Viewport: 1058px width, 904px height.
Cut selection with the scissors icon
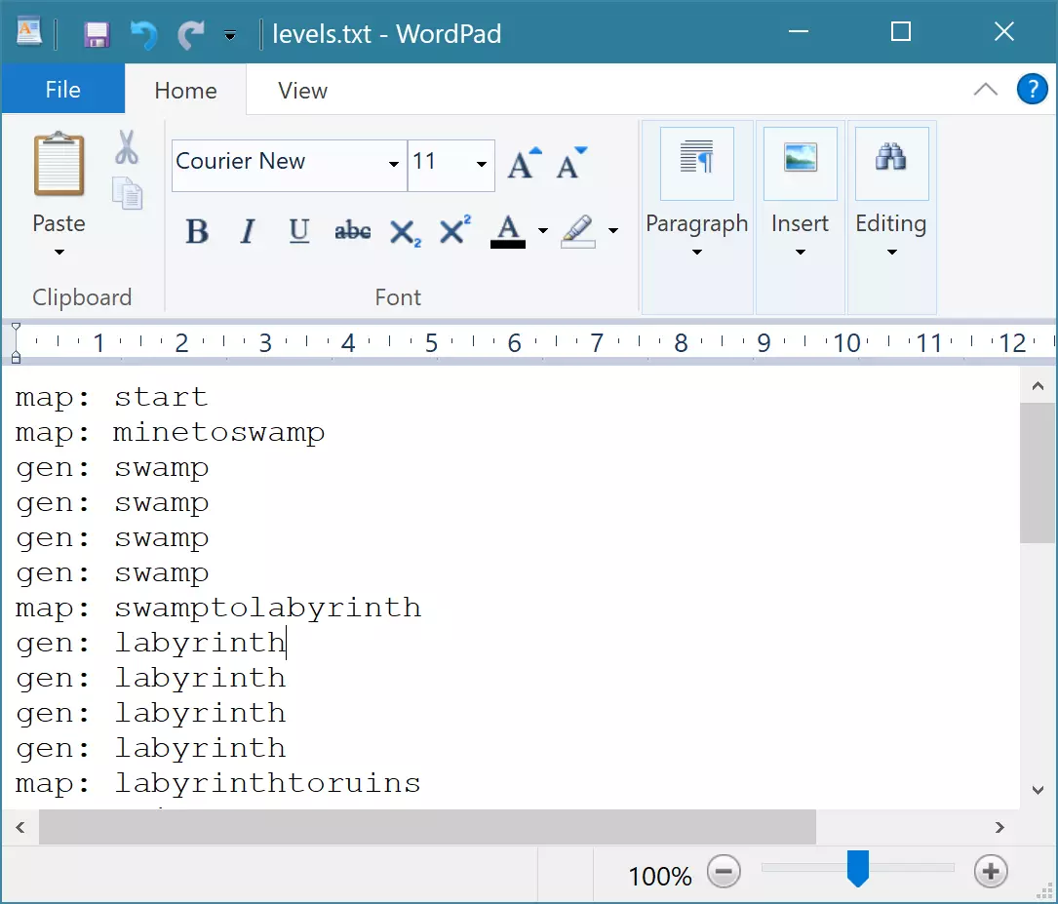[x=127, y=147]
